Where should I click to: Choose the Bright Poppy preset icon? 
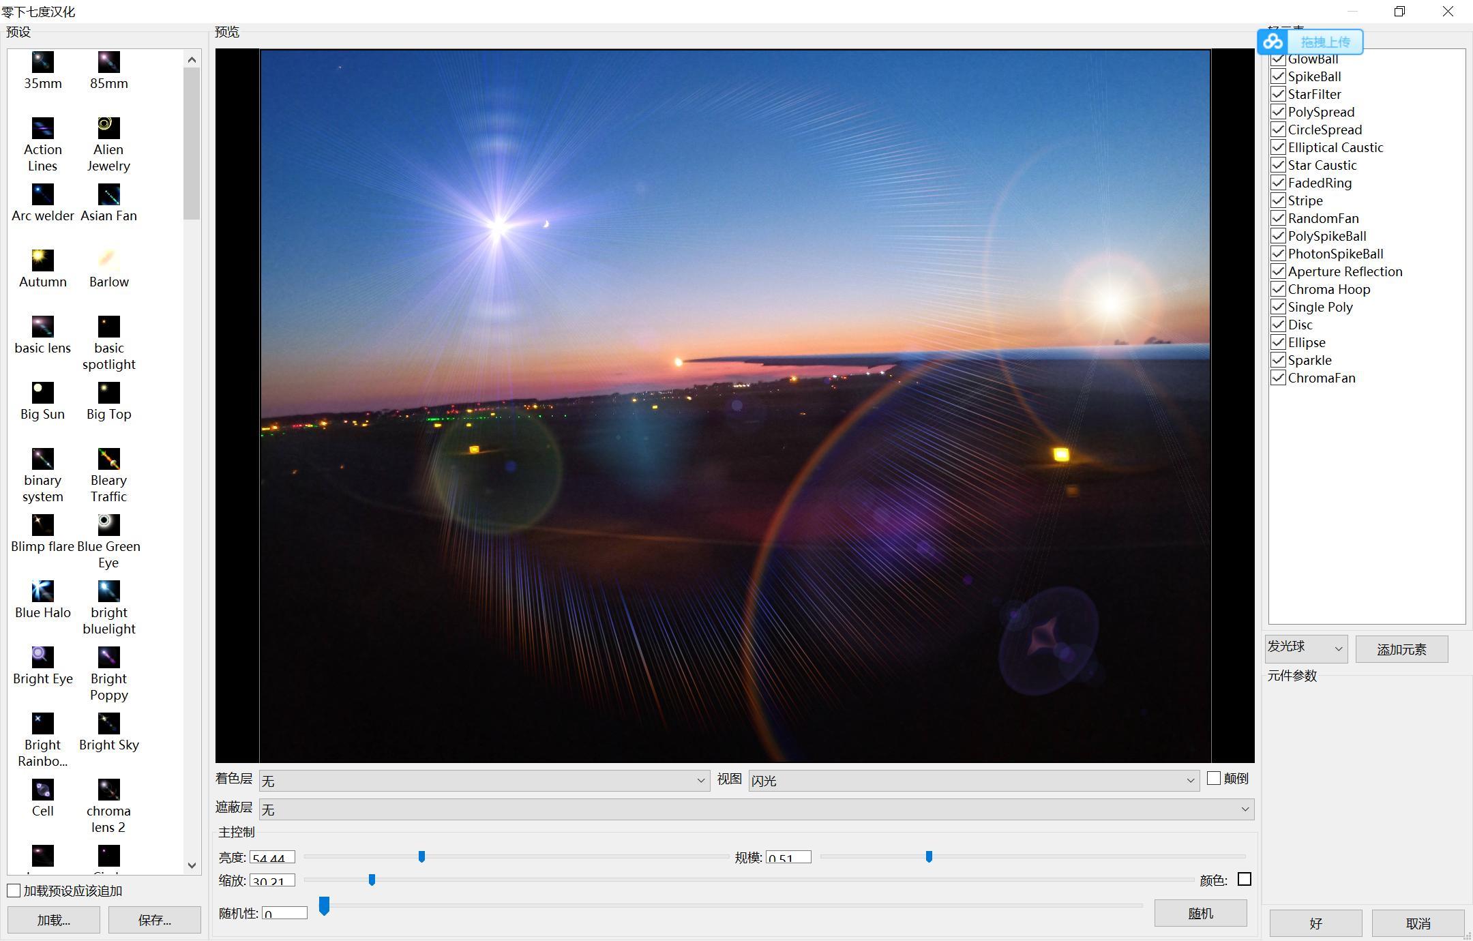(x=108, y=657)
